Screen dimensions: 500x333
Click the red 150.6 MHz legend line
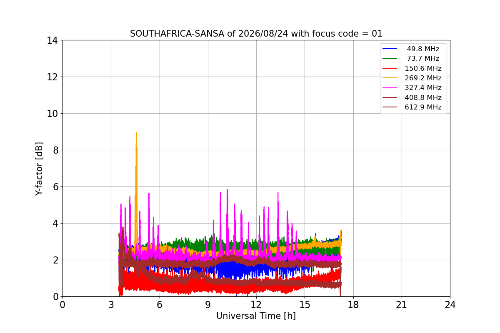[391, 69]
